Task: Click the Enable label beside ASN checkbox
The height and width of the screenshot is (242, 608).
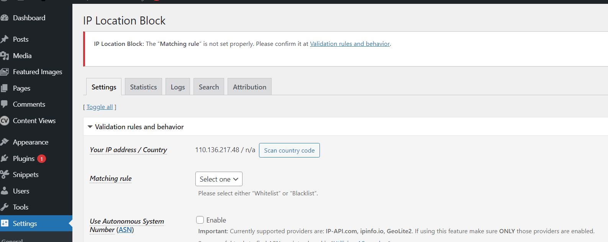Action: (216, 220)
